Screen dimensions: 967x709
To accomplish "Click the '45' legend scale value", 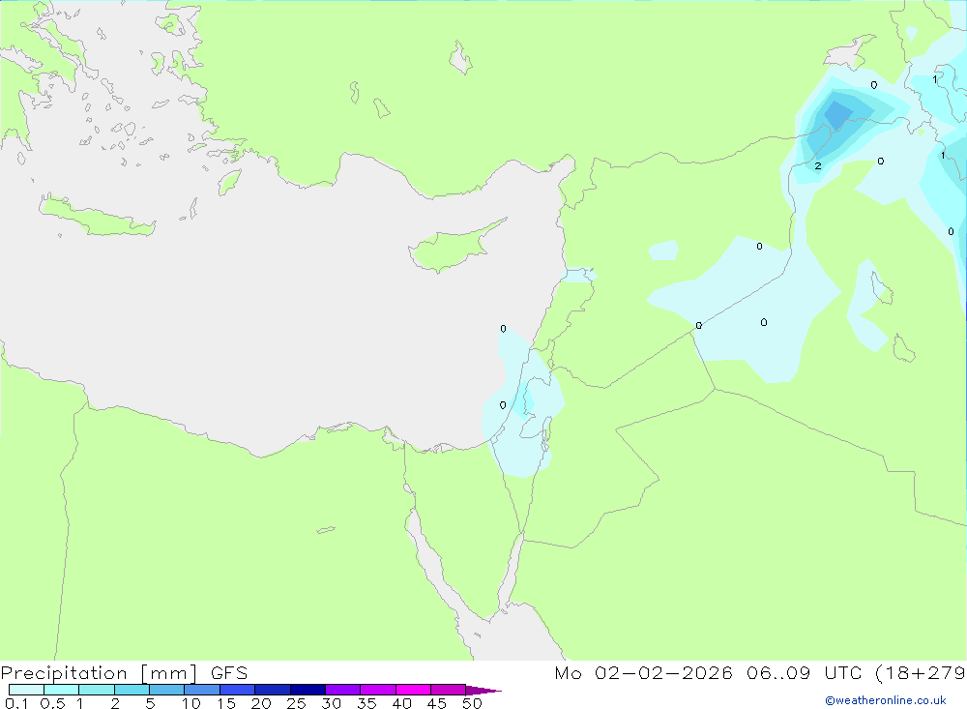I will pos(437,703).
